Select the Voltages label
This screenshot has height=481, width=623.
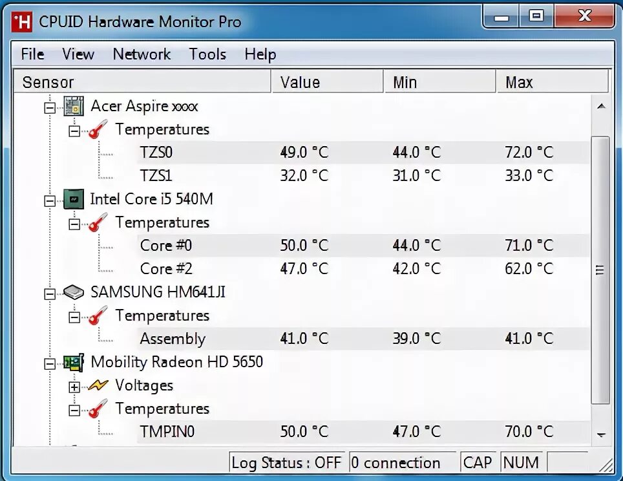(144, 385)
